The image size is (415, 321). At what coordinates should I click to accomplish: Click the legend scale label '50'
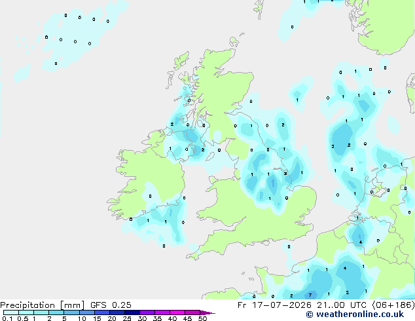[202, 318]
